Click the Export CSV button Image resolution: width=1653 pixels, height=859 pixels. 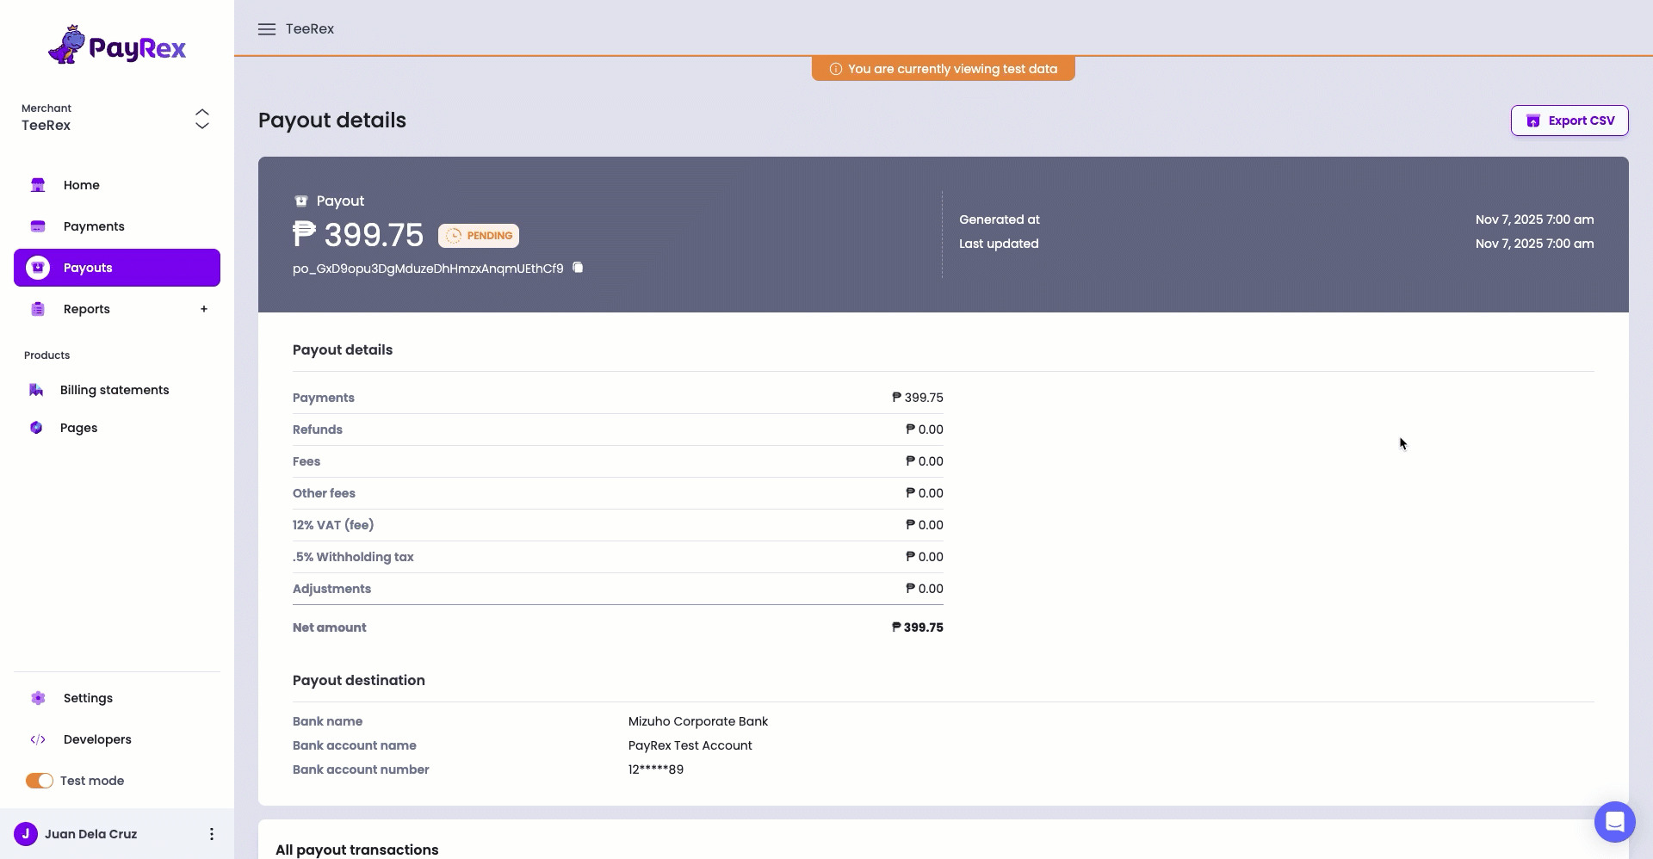pos(1569,120)
